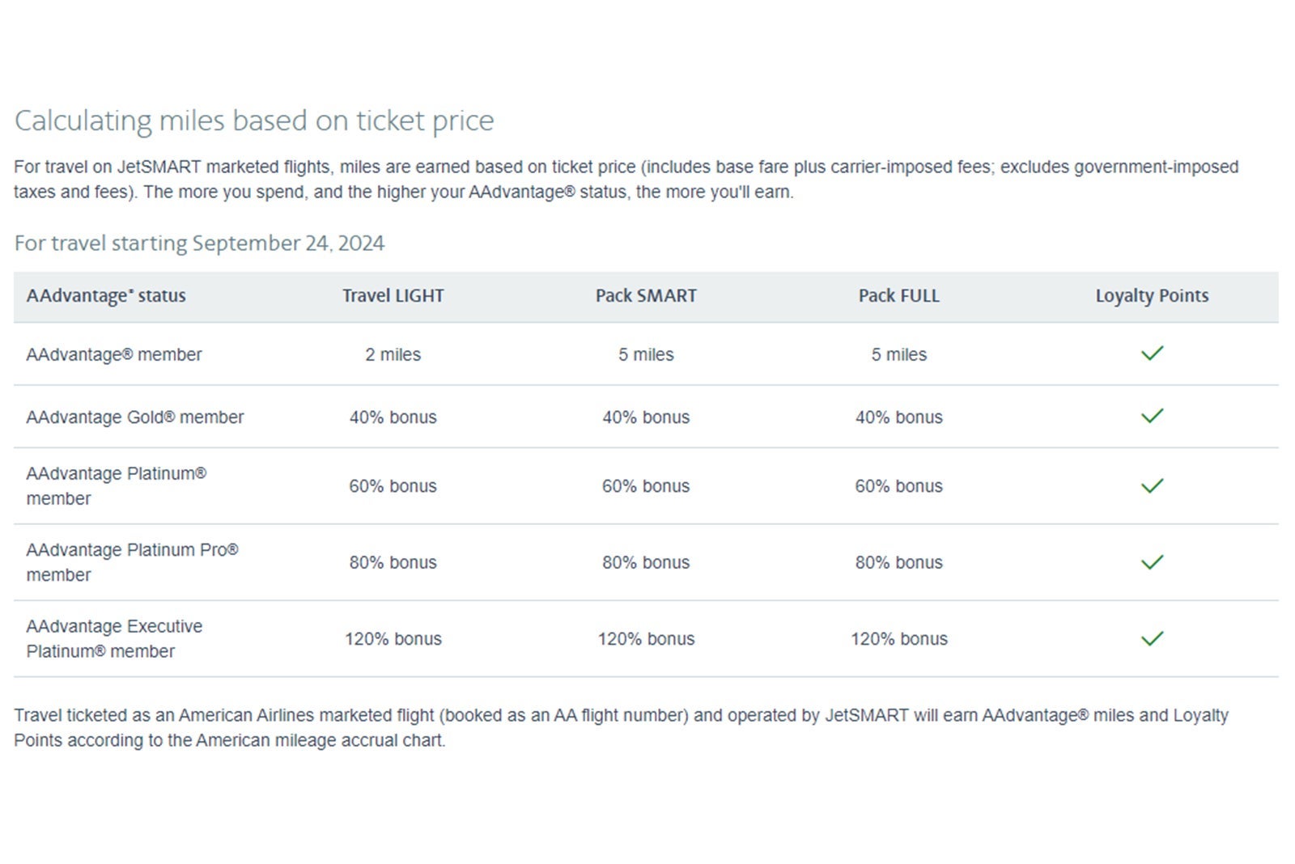The width and height of the screenshot is (1295, 864).
Task: Select the Pack SMART column header
Action: pyautogui.click(x=646, y=296)
